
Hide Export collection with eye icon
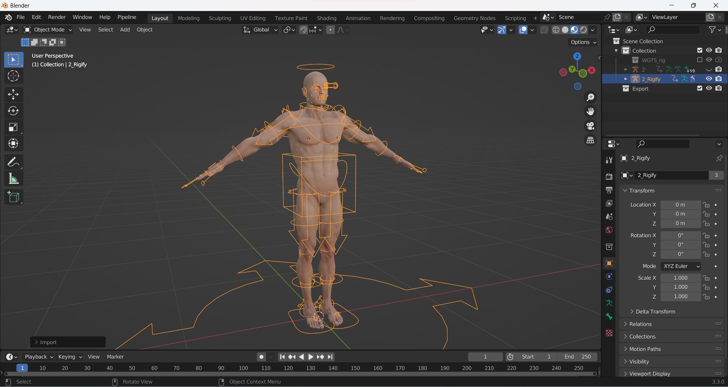pyautogui.click(x=709, y=88)
